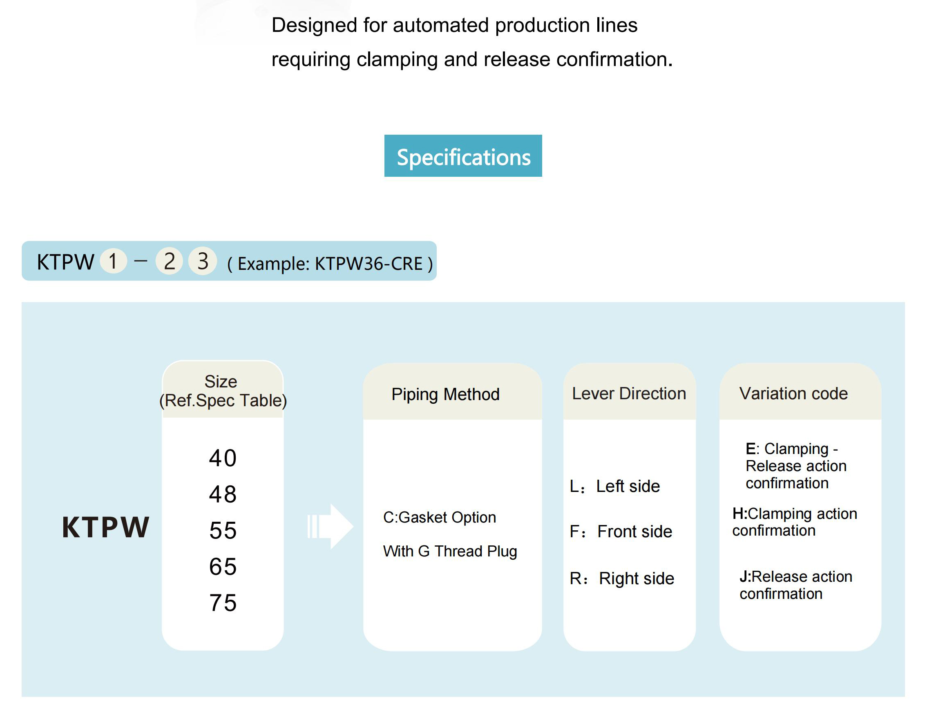Click the 'C:Gasket Option' entry
927x714 pixels.
tap(439, 518)
